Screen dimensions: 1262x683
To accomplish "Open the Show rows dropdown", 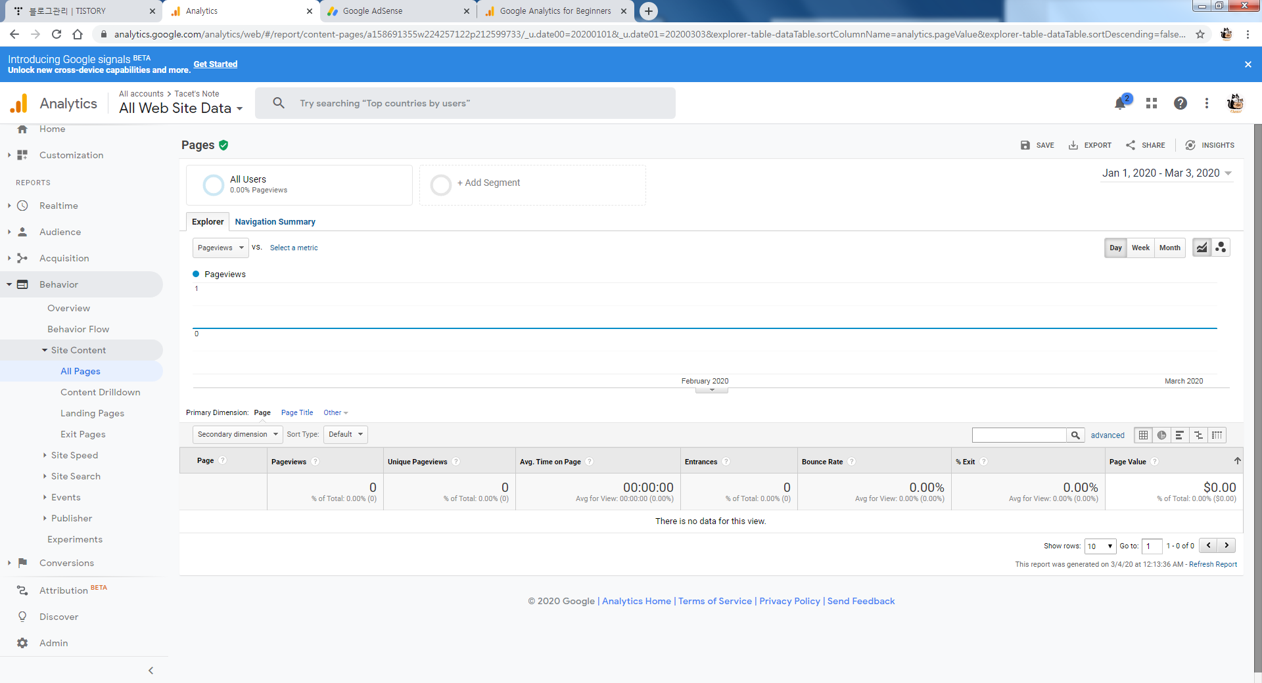I will pos(1100,546).
